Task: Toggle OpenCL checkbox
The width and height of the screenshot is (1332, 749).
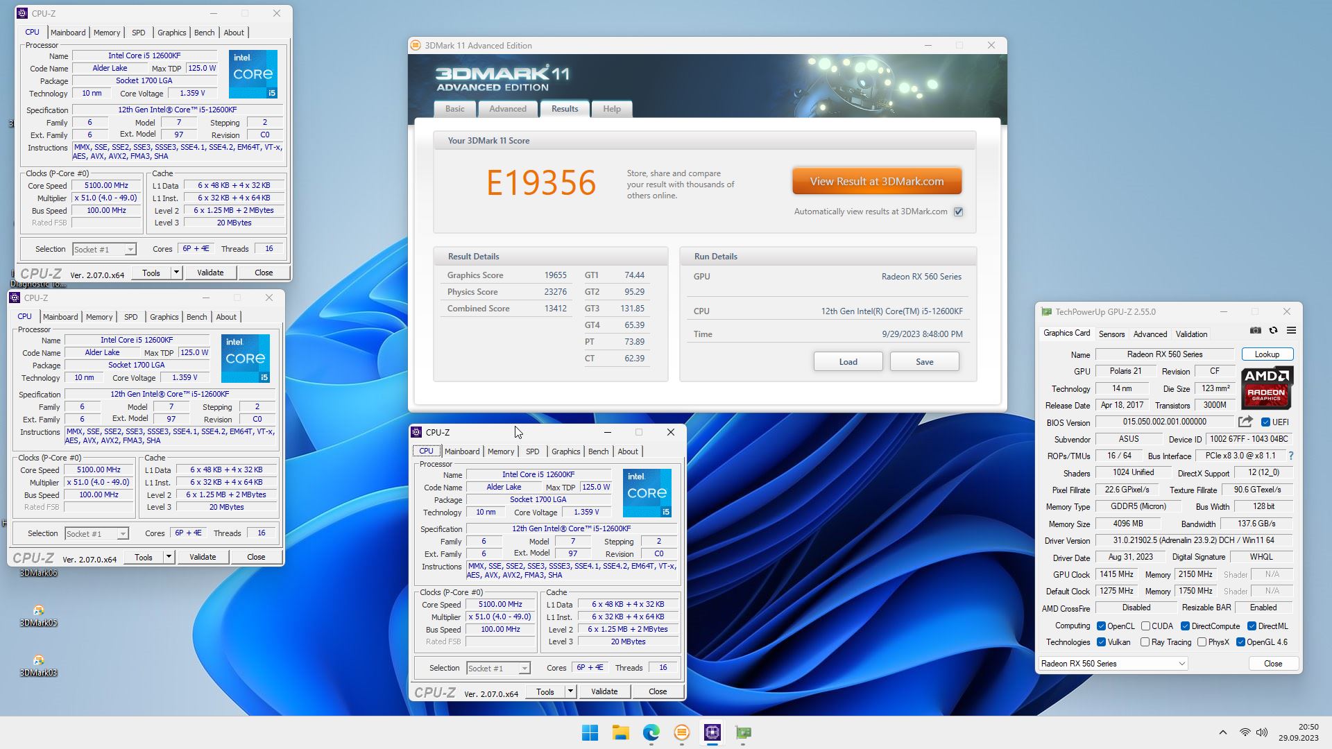Action: [x=1101, y=626]
